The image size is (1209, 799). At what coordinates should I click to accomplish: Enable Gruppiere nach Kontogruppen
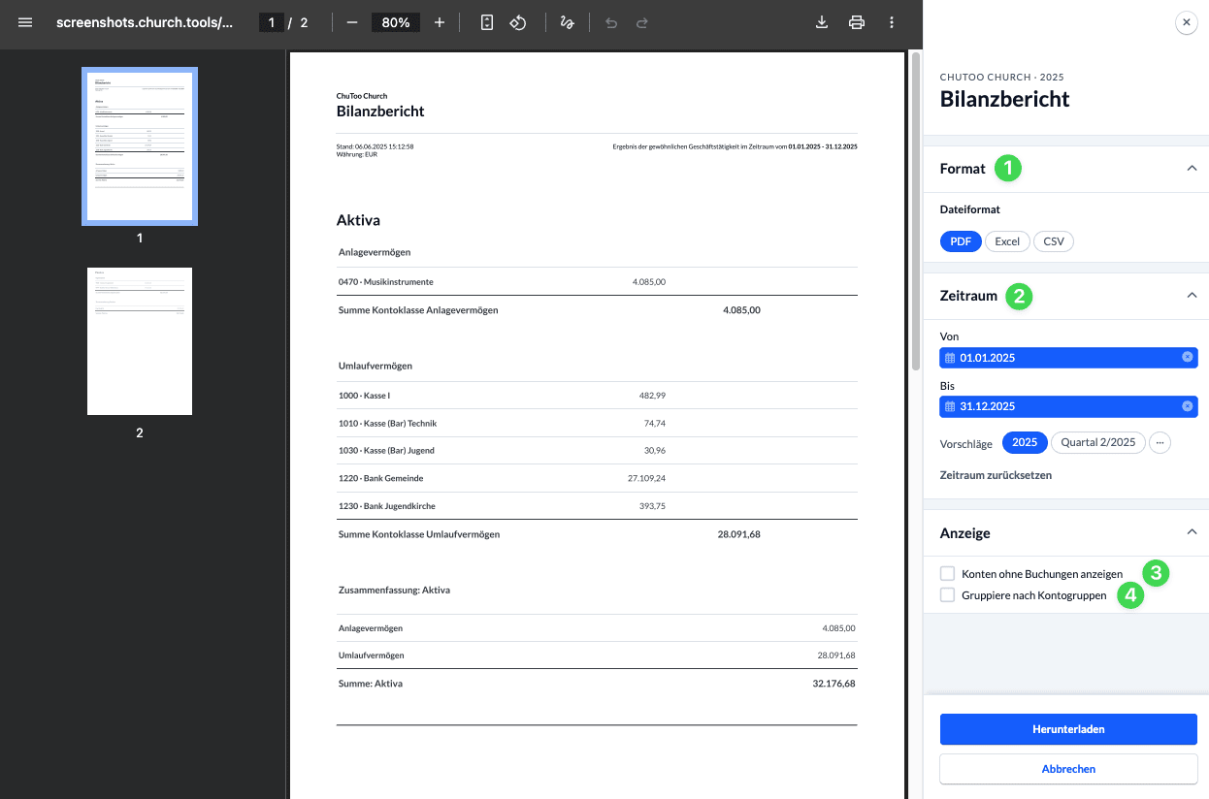948,594
